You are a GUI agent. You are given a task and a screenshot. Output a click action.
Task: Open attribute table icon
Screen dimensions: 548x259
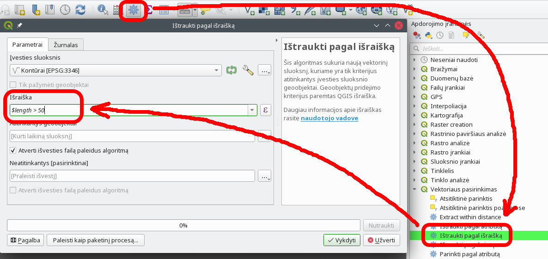pyautogui.click(x=164, y=10)
